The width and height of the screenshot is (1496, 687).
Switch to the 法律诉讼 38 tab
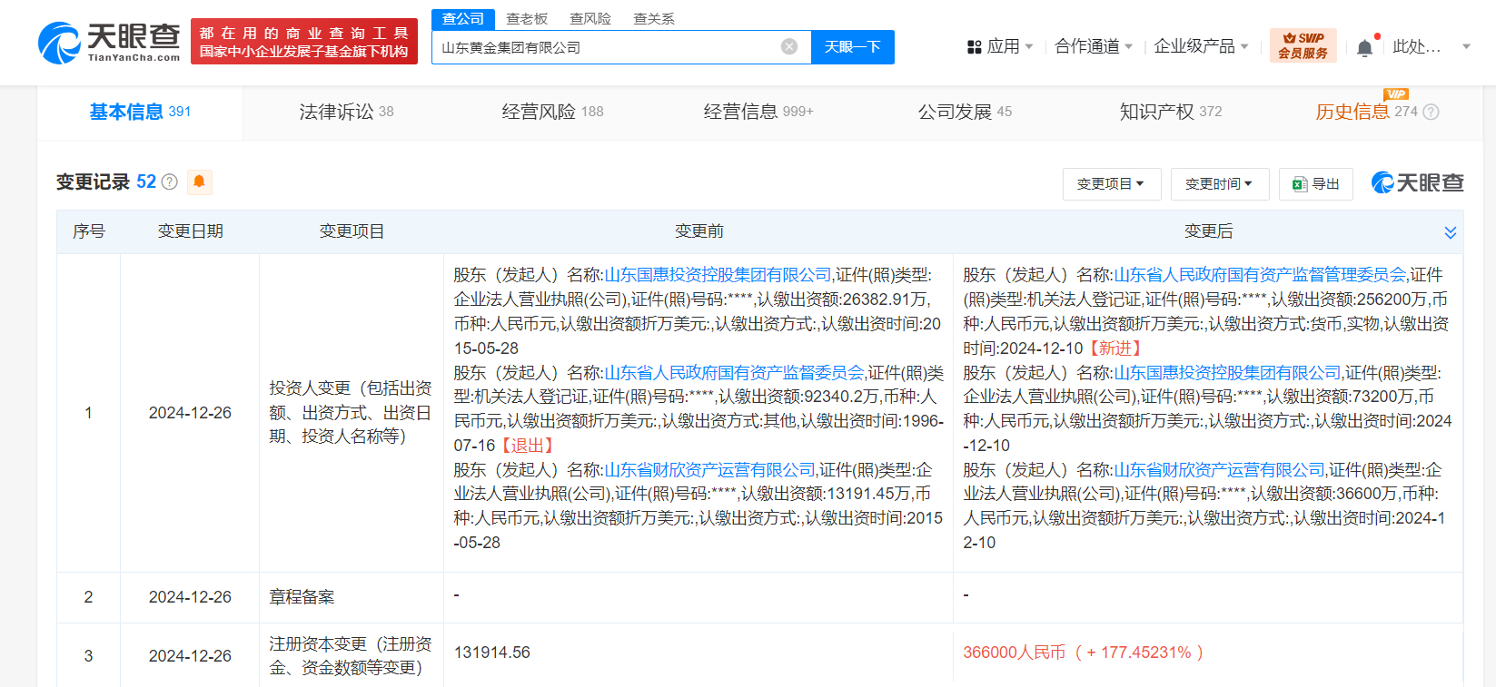point(346,112)
